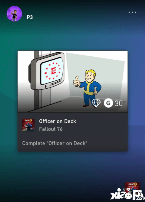Open the achievement artwork image
145x202 pixels.
point(72,81)
